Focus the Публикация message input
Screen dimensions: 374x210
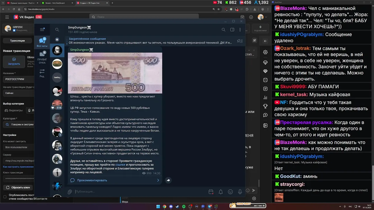pyautogui.click(x=140, y=192)
